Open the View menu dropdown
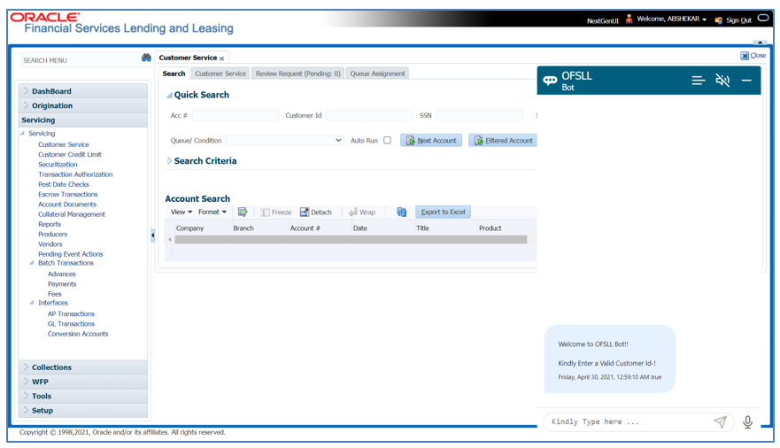 (181, 212)
